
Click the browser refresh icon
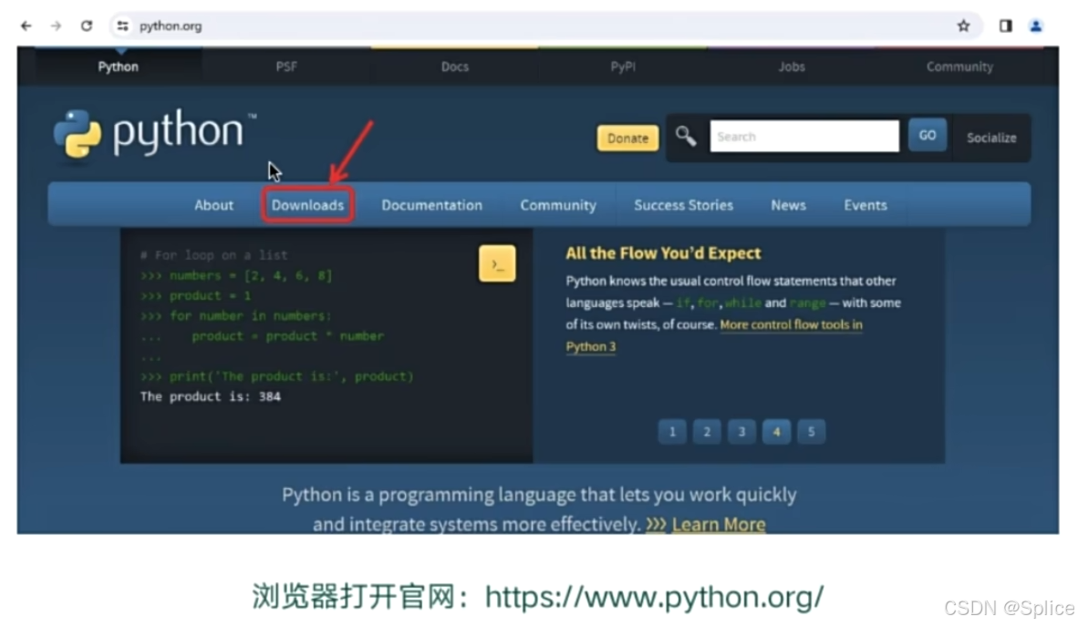point(86,26)
